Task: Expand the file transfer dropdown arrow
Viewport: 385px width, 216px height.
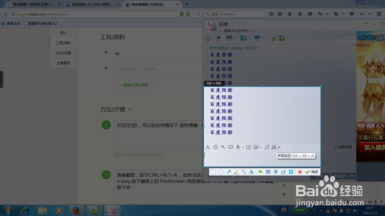Action: click(249, 38)
